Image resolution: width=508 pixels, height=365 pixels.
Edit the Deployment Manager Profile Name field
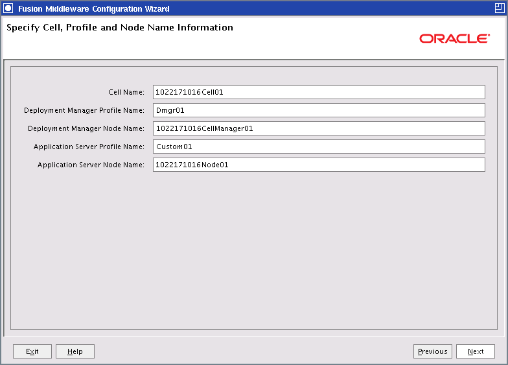(319, 110)
